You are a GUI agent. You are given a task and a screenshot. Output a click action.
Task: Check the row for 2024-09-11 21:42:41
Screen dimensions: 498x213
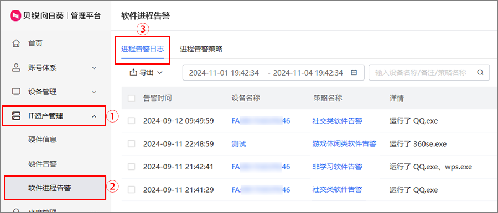132,167
